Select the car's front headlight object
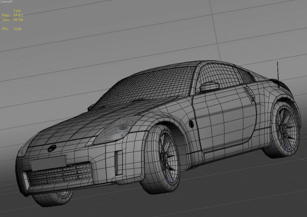The image size is (307, 217). (x=117, y=130)
